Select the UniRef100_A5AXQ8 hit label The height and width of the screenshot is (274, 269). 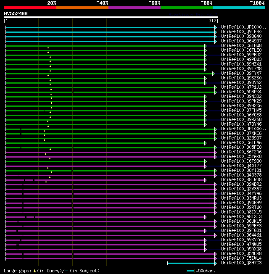[x=241, y=249]
